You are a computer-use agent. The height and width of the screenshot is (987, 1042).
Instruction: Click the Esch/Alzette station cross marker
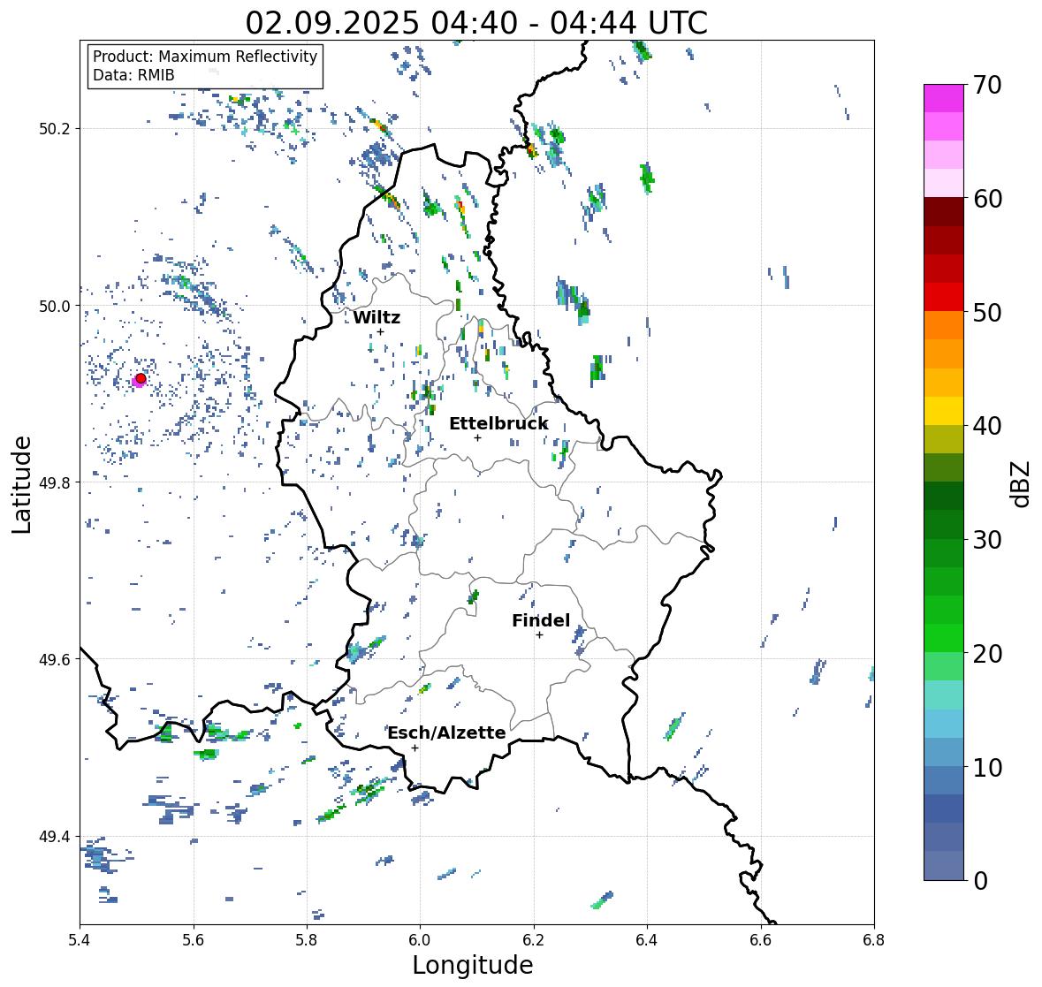pyautogui.click(x=415, y=748)
